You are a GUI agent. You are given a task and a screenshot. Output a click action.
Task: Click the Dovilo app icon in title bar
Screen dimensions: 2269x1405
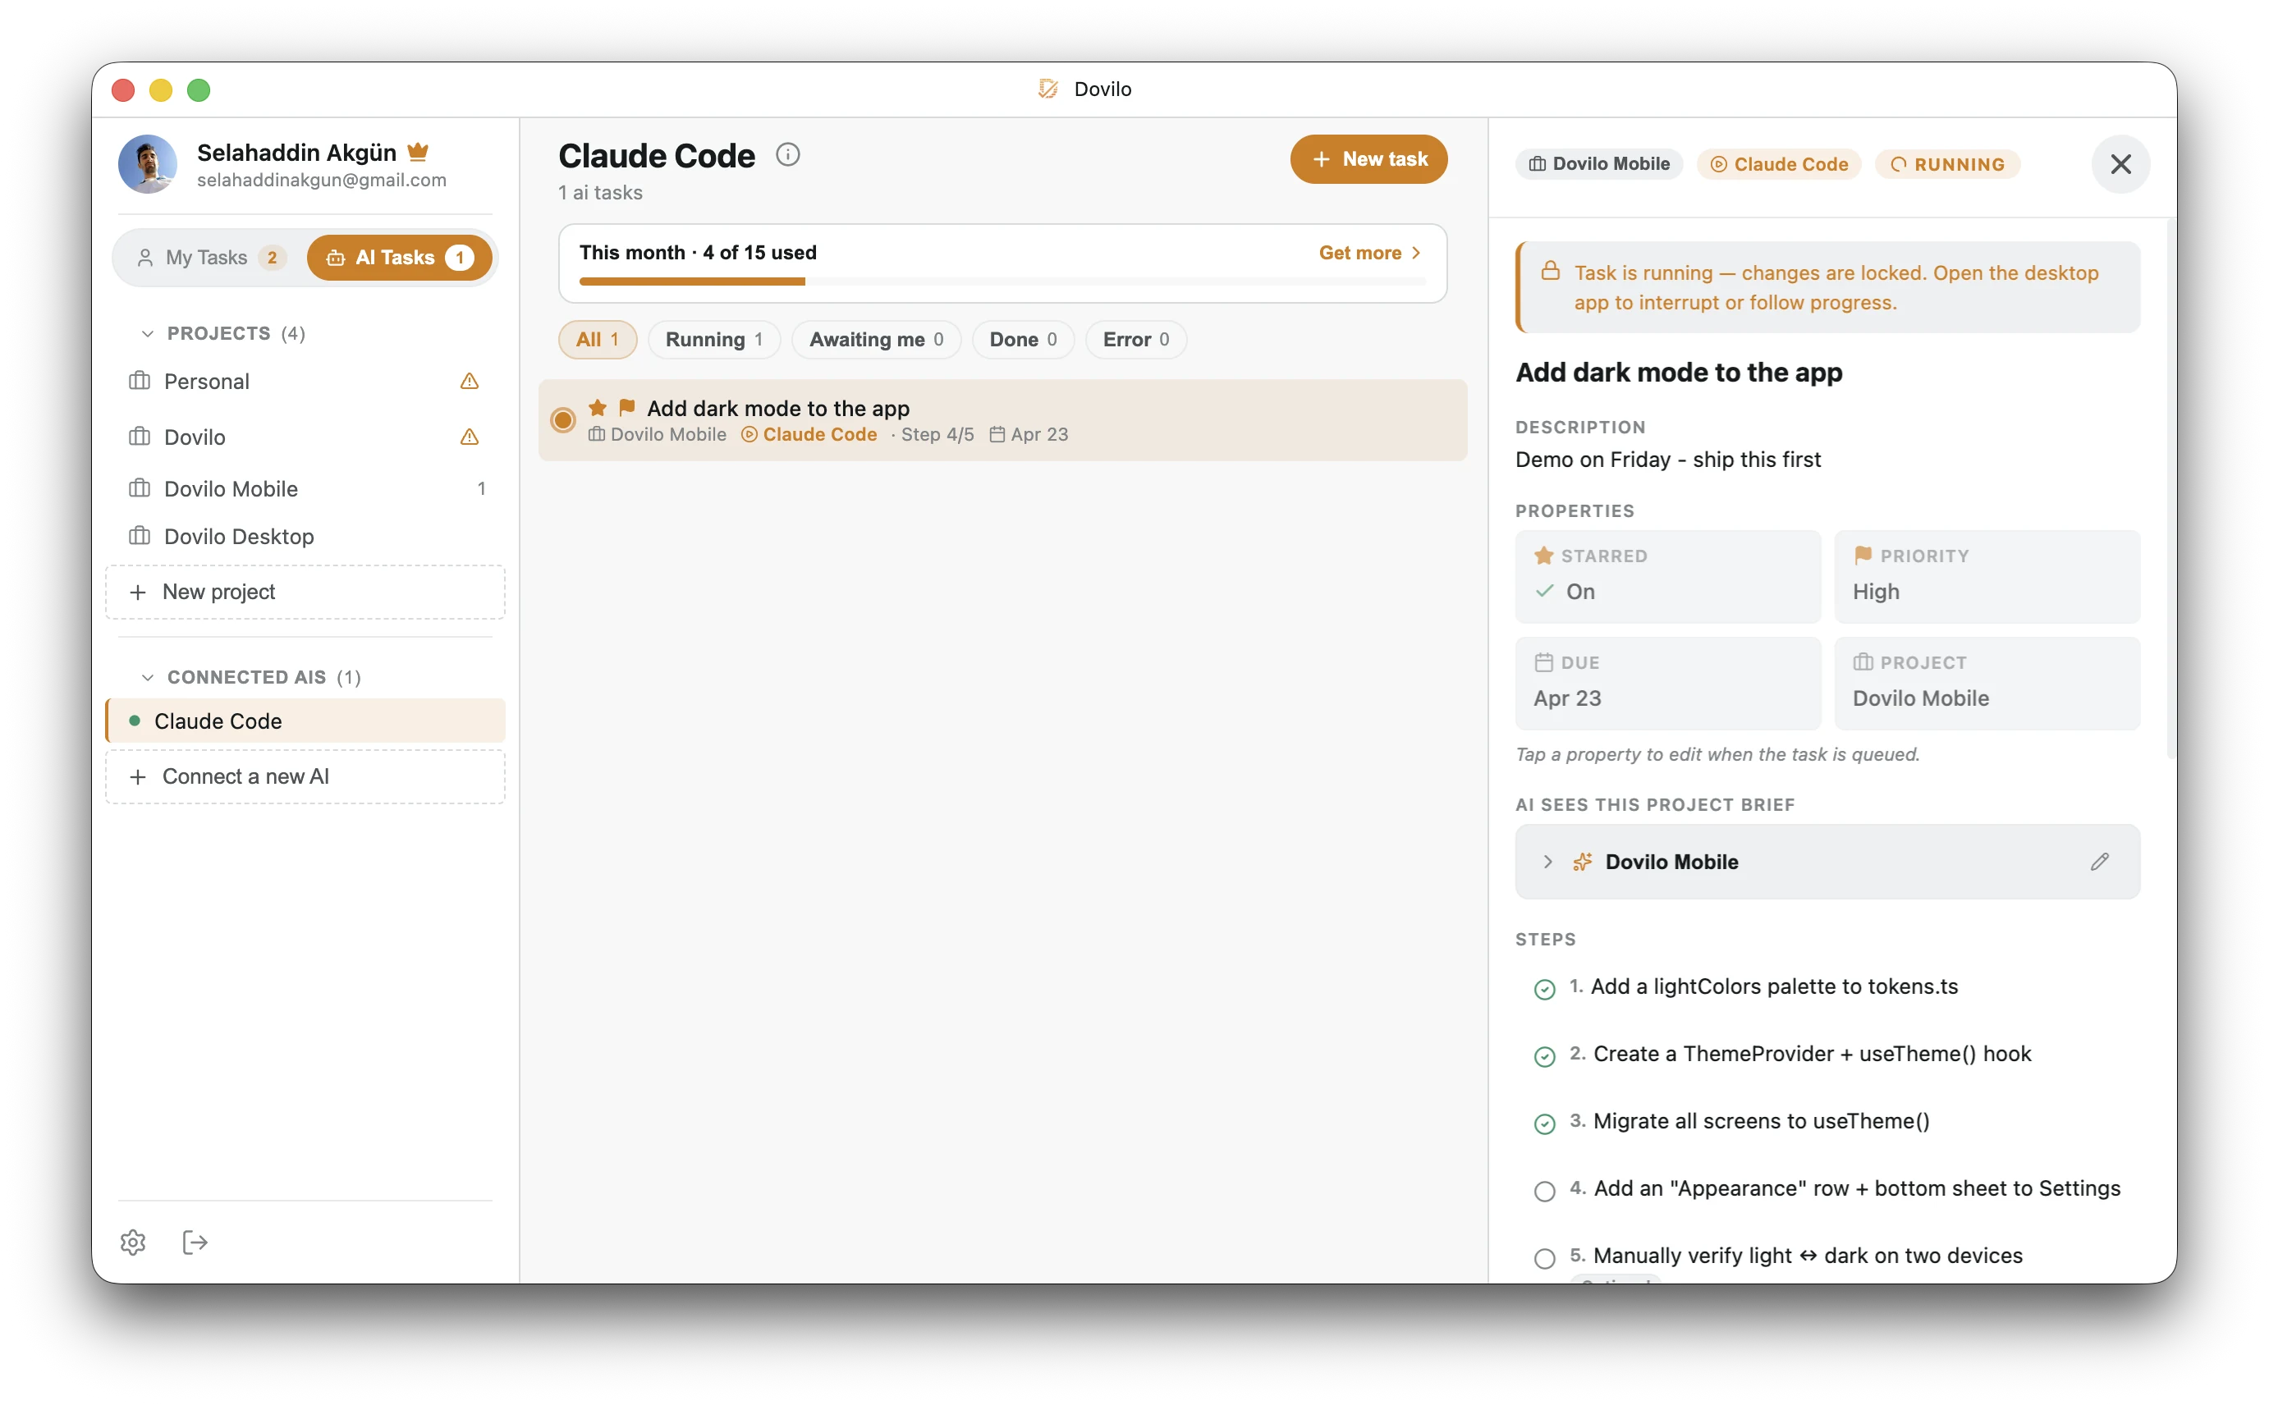[1048, 89]
